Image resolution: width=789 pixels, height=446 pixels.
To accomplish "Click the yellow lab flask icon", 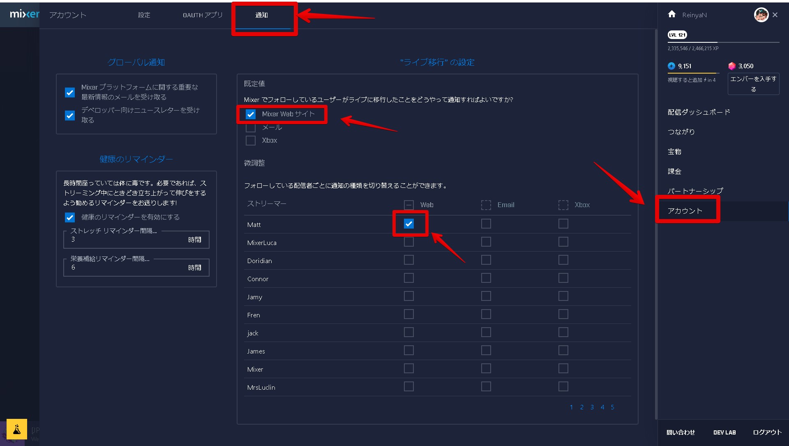I will [x=17, y=429].
